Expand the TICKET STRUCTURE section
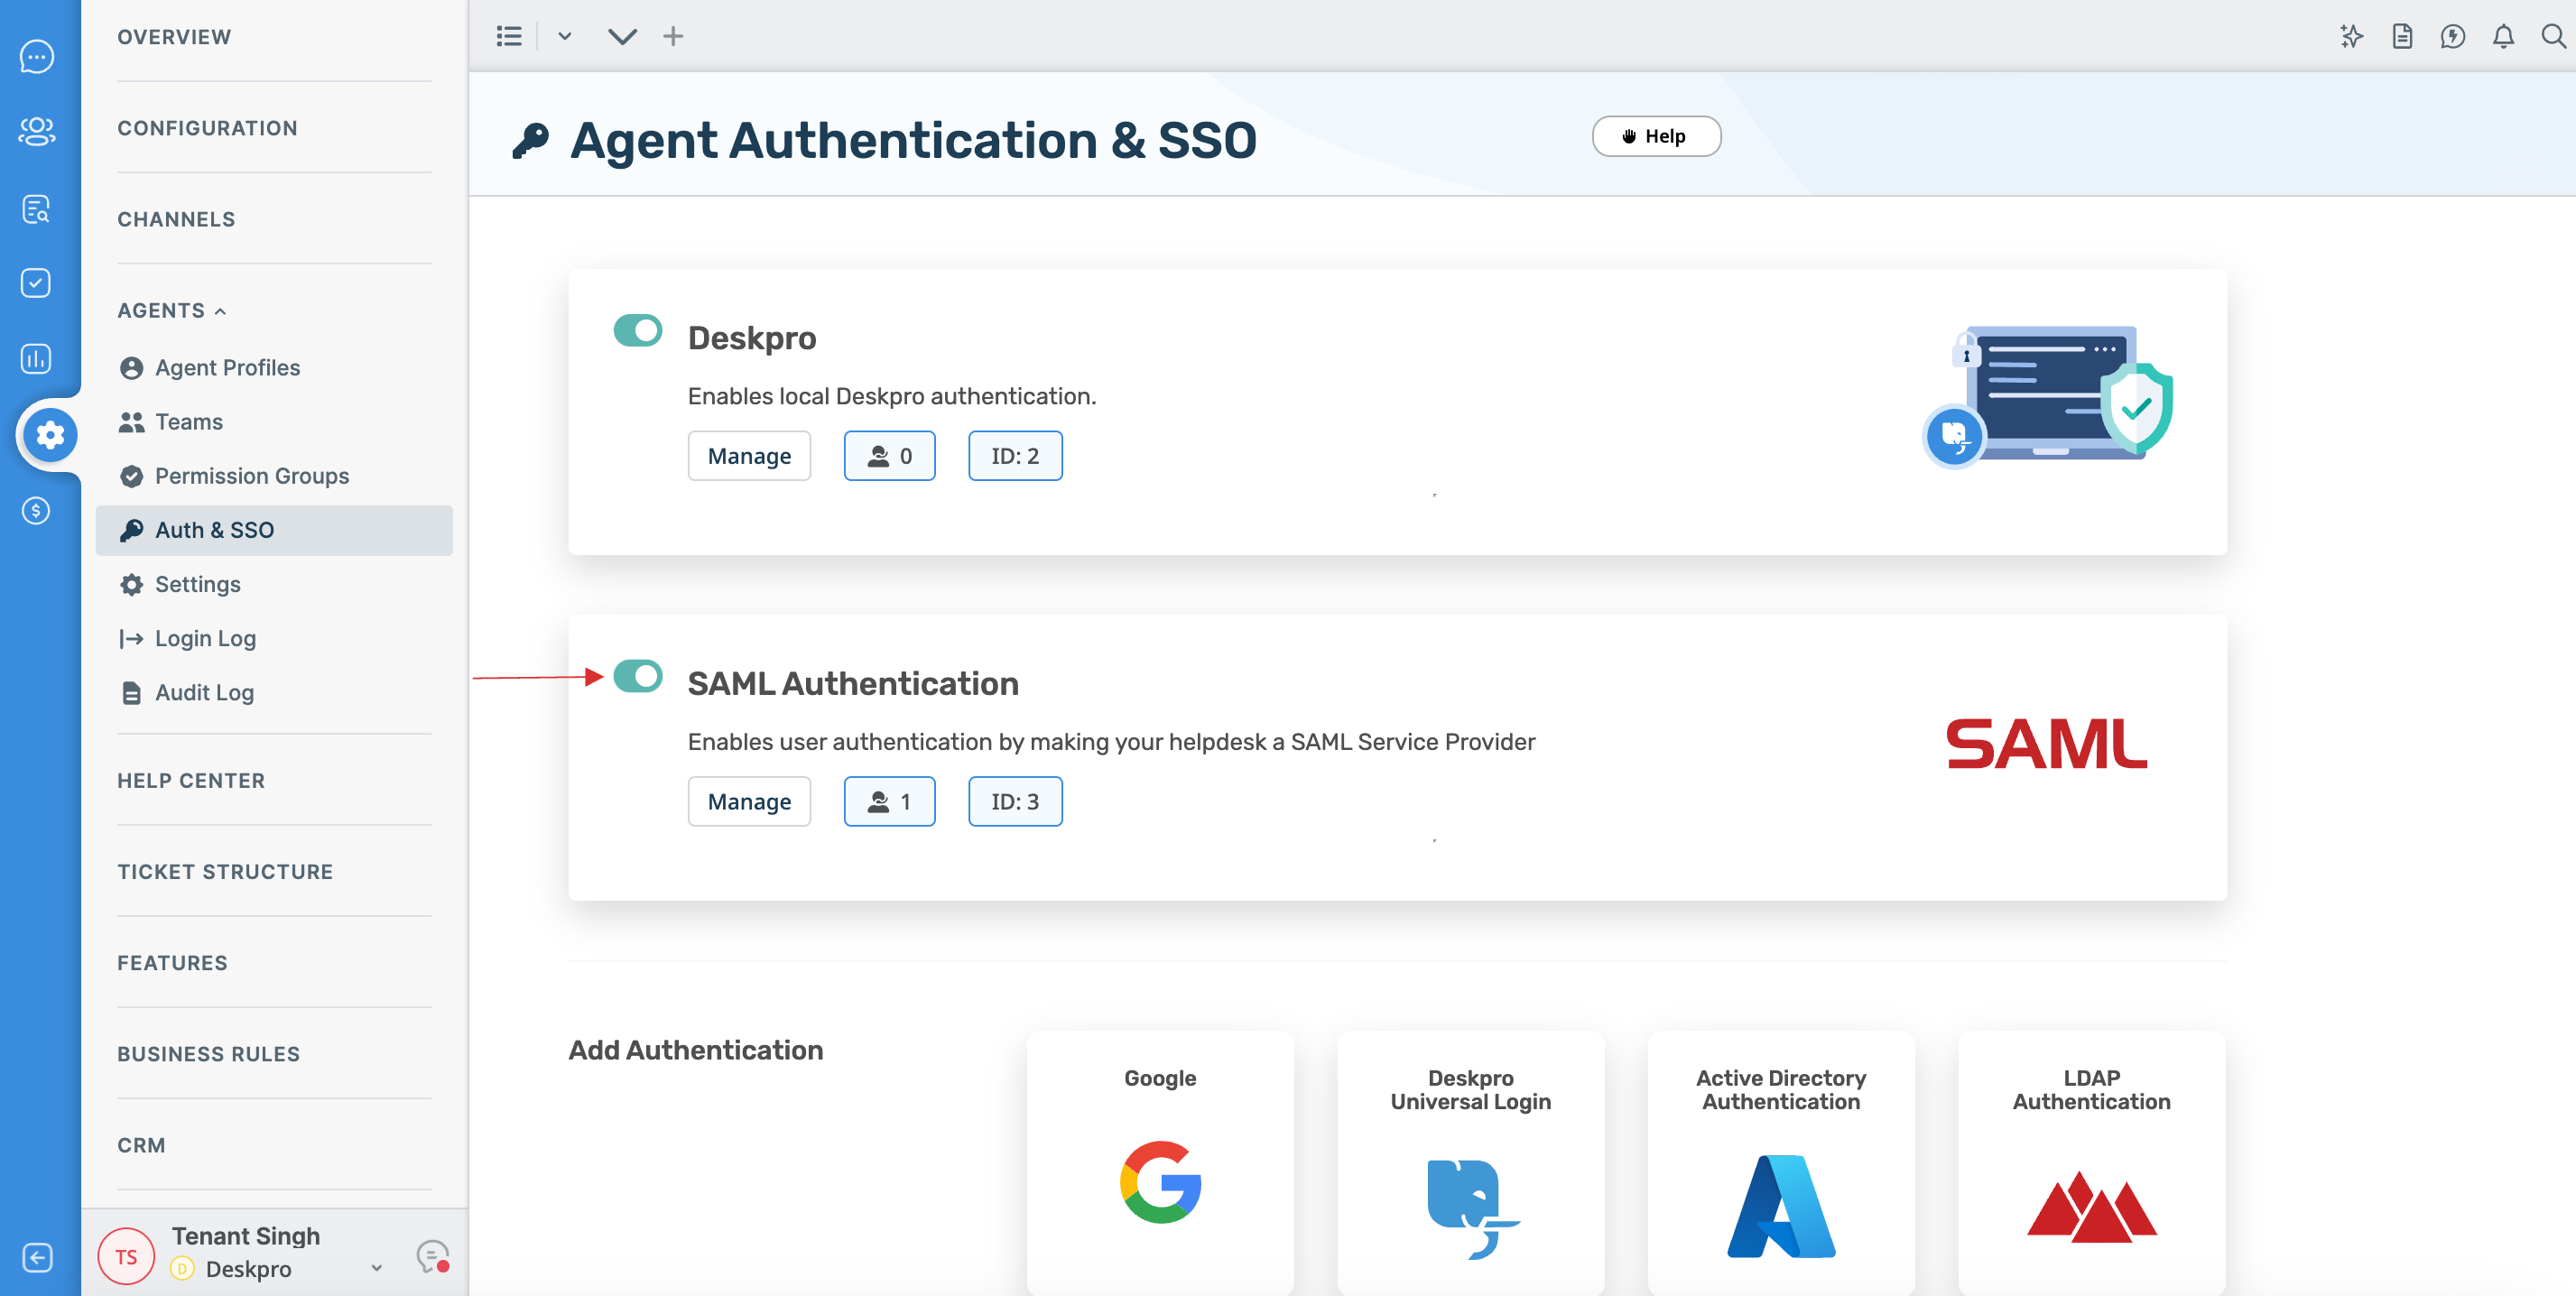 coord(225,872)
